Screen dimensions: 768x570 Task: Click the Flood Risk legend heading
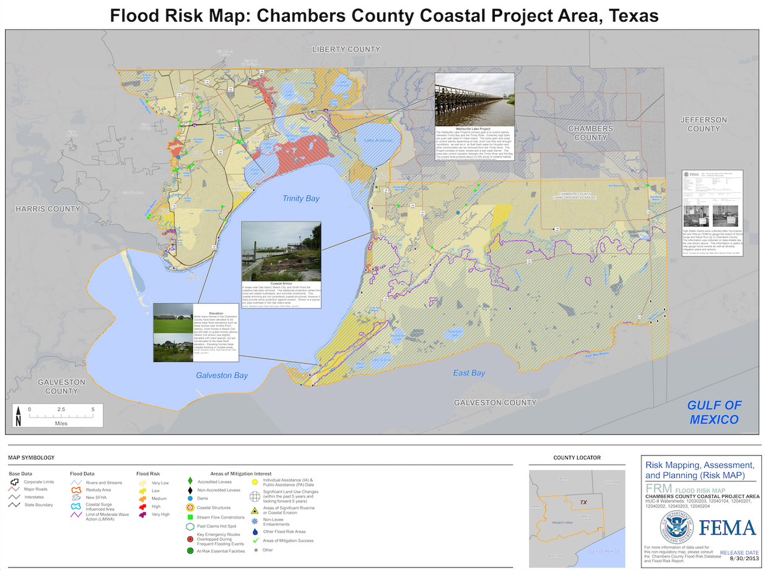pos(147,473)
